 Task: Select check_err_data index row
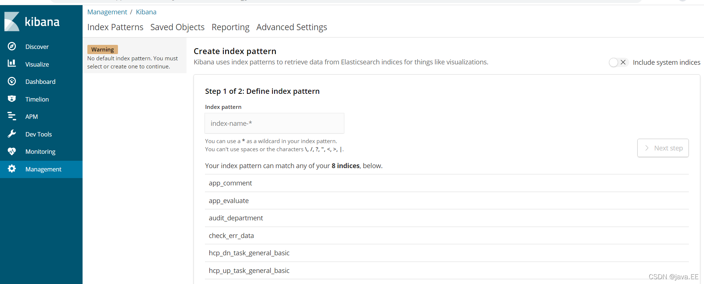447,235
